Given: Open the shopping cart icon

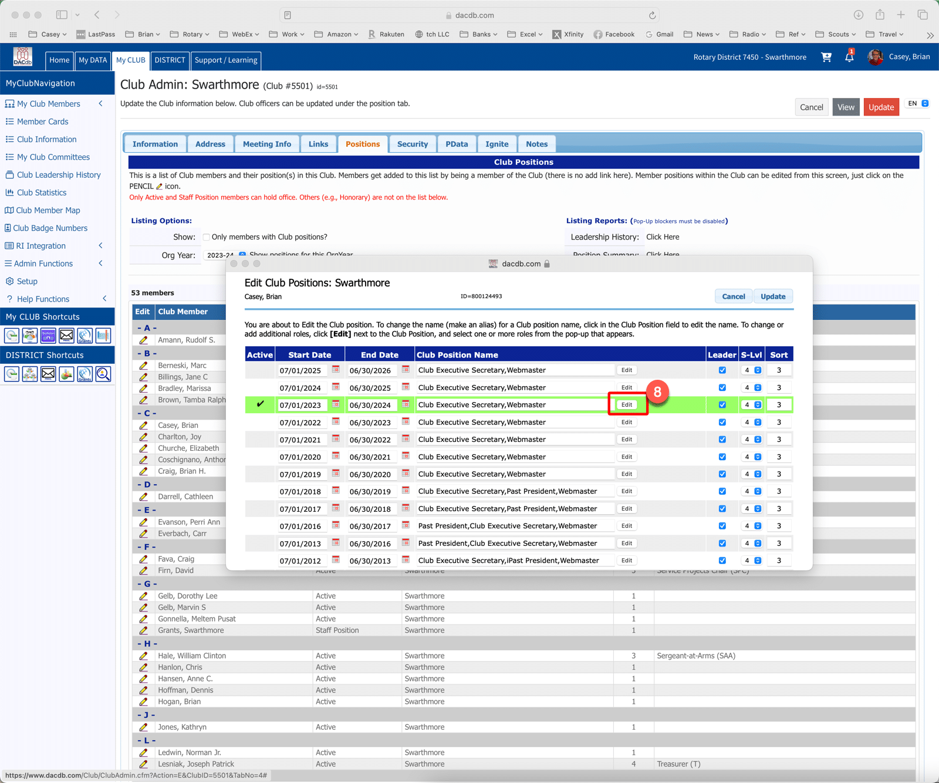Looking at the screenshot, I should pos(826,57).
